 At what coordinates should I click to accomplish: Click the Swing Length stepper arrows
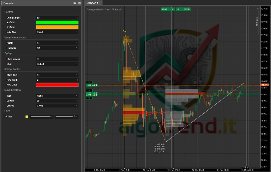[x=77, y=18]
